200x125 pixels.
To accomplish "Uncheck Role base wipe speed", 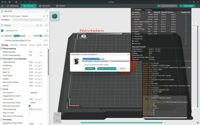I will point(29,106).
